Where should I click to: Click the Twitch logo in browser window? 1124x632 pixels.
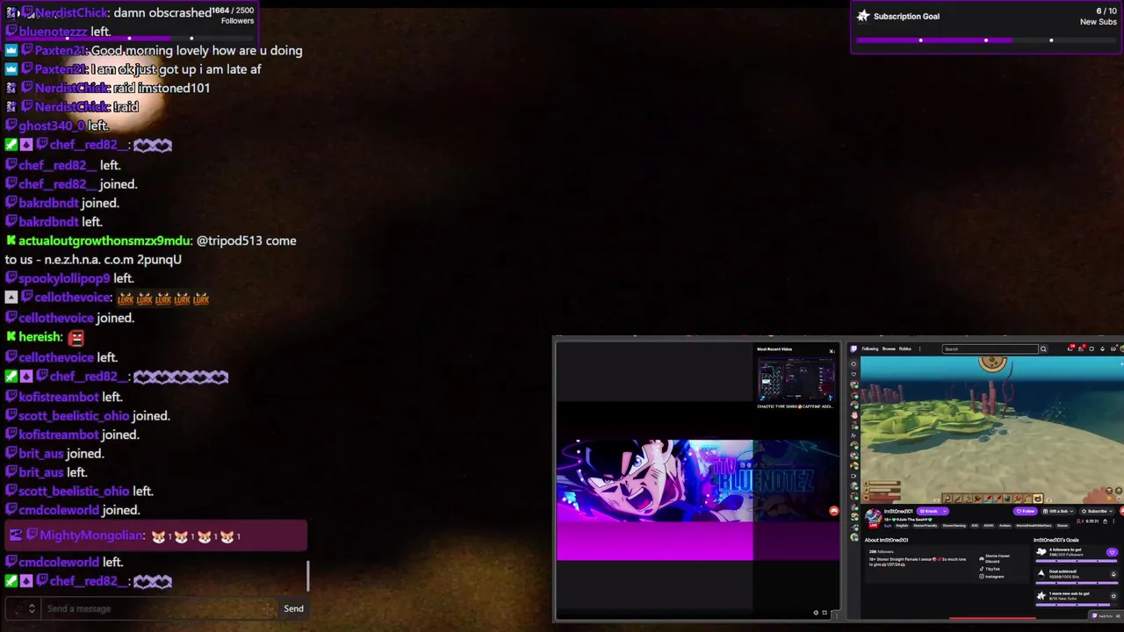click(854, 348)
